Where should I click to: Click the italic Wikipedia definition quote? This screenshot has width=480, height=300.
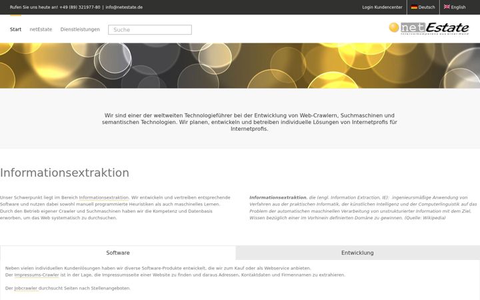click(x=363, y=207)
